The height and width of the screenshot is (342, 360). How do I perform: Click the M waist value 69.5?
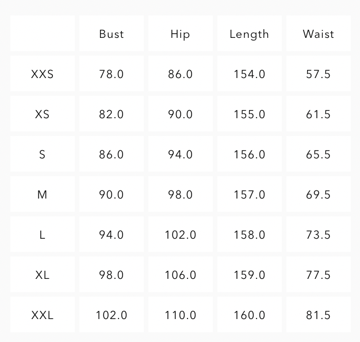(x=318, y=195)
